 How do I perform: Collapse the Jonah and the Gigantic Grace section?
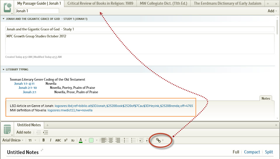pyautogui.click(x=4, y=19)
